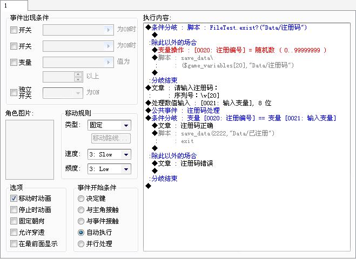Enable the second 开关 condition checkbox
This screenshot has height=259, width=356.
tap(14, 46)
